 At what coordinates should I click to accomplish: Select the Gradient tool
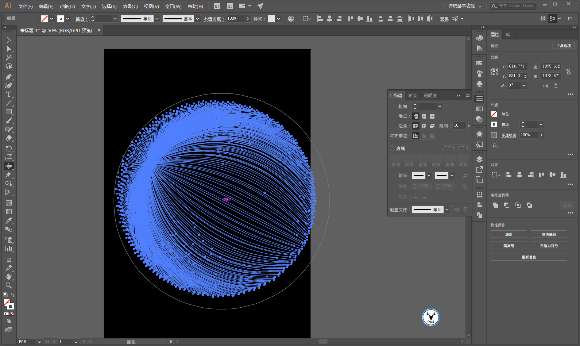tap(9, 212)
